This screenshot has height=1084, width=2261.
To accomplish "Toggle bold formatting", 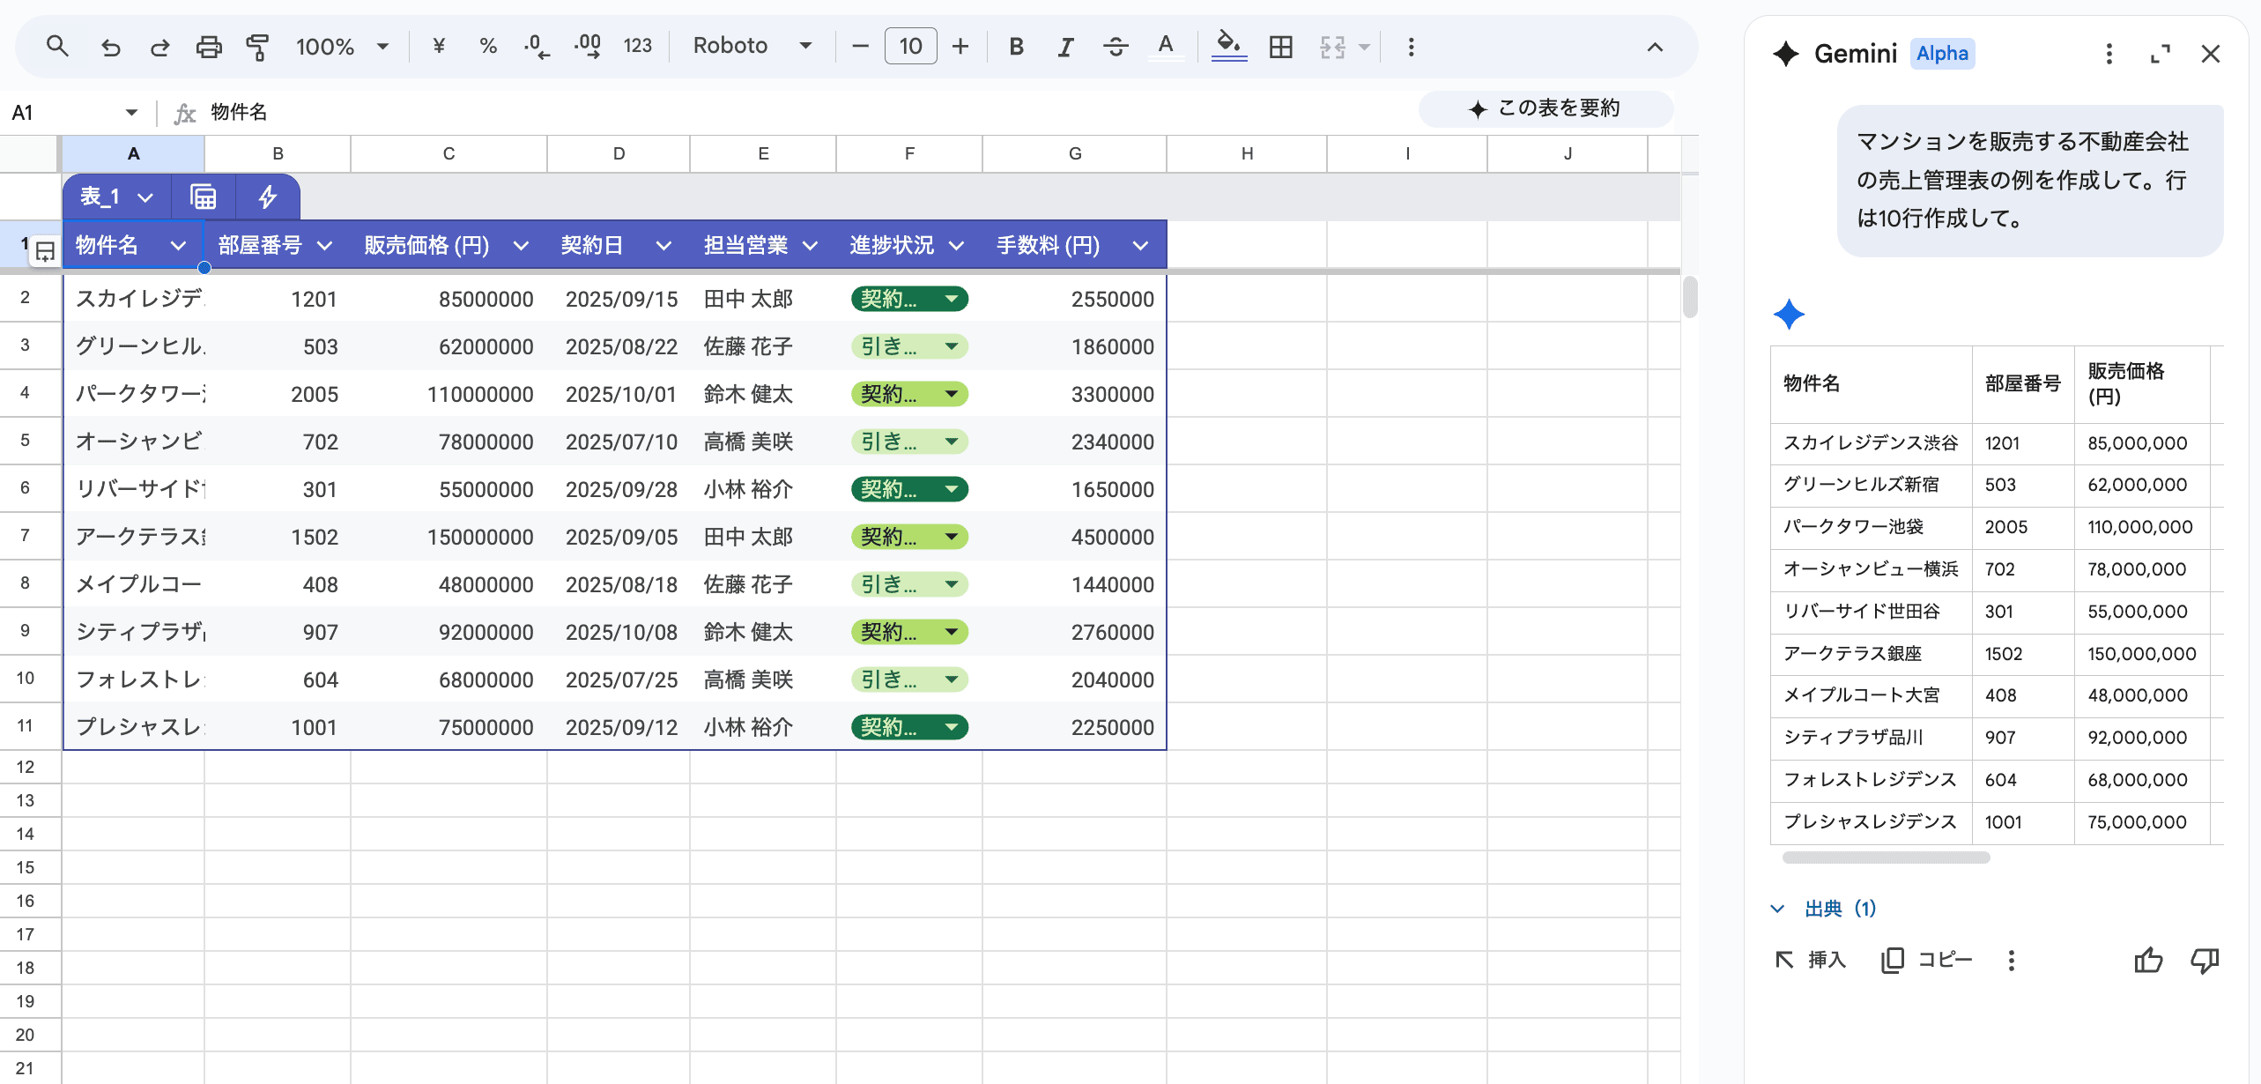I will click(x=1016, y=47).
